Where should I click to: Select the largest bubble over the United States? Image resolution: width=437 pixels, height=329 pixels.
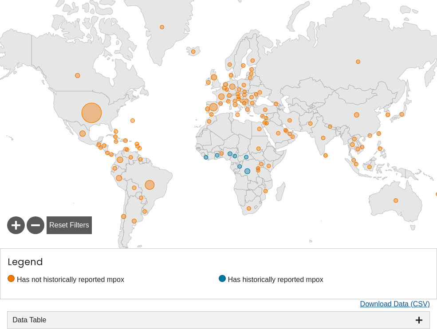point(91,113)
